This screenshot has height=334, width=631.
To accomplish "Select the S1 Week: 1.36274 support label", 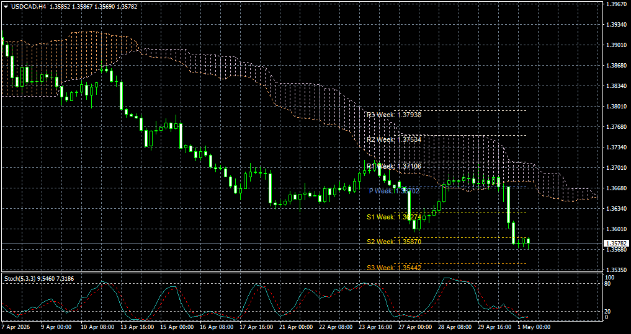I will click(x=393, y=217).
